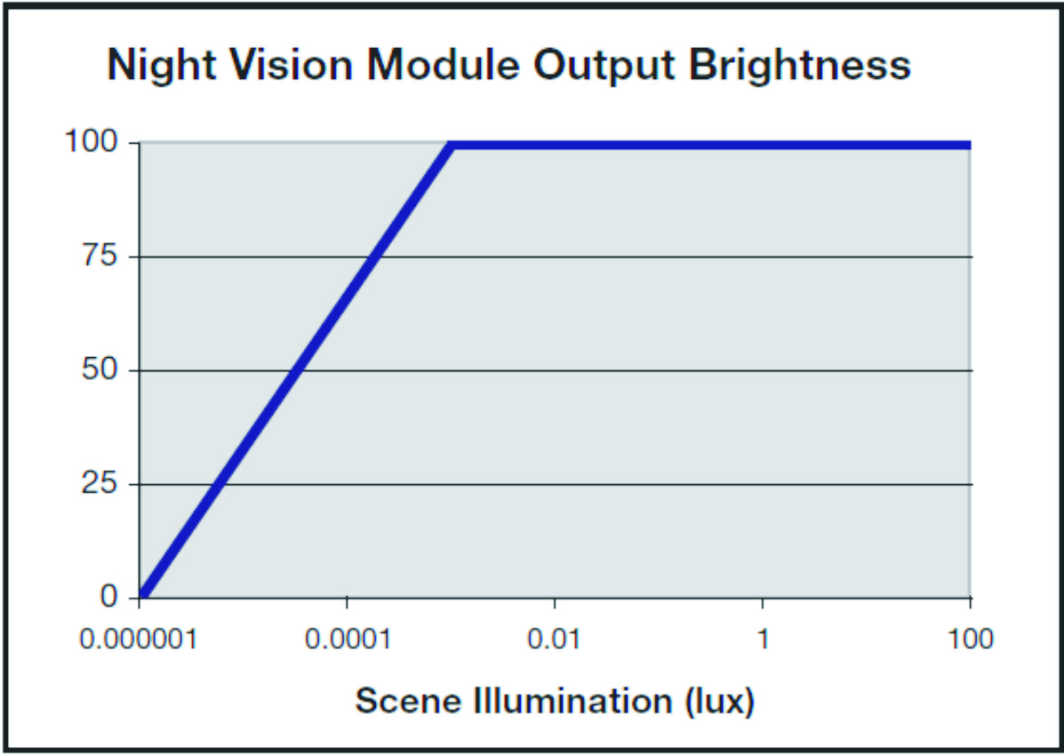Click the vertical axis label 100

[x=92, y=143]
